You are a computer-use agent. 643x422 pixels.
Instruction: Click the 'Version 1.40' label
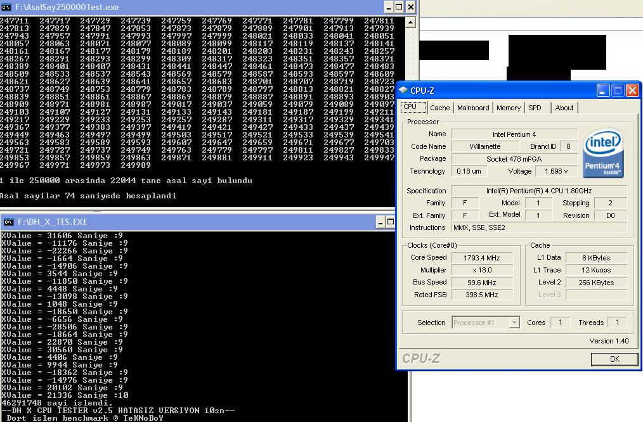[x=609, y=341]
